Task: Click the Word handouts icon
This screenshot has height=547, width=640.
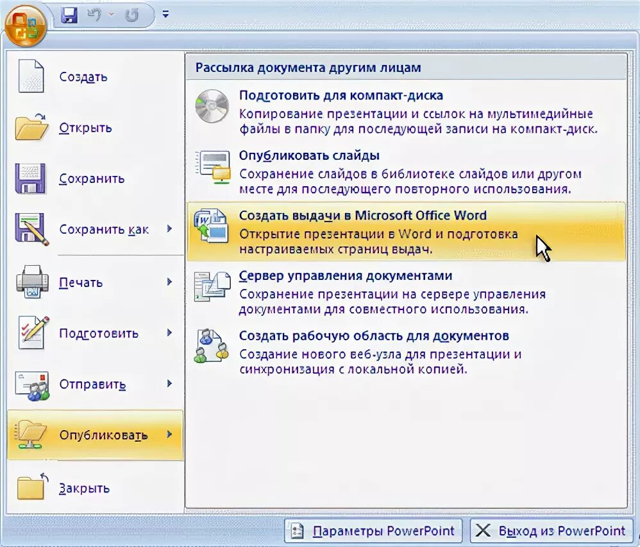Action: pyautogui.click(x=210, y=226)
